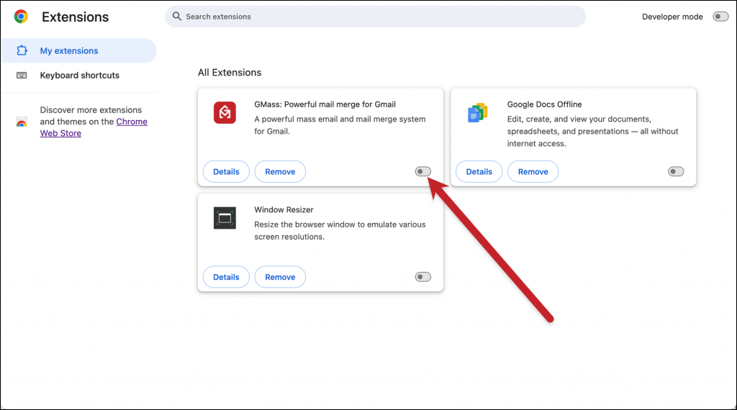Remove the GMass extension
The width and height of the screenshot is (737, 410).
coord(280,172)
